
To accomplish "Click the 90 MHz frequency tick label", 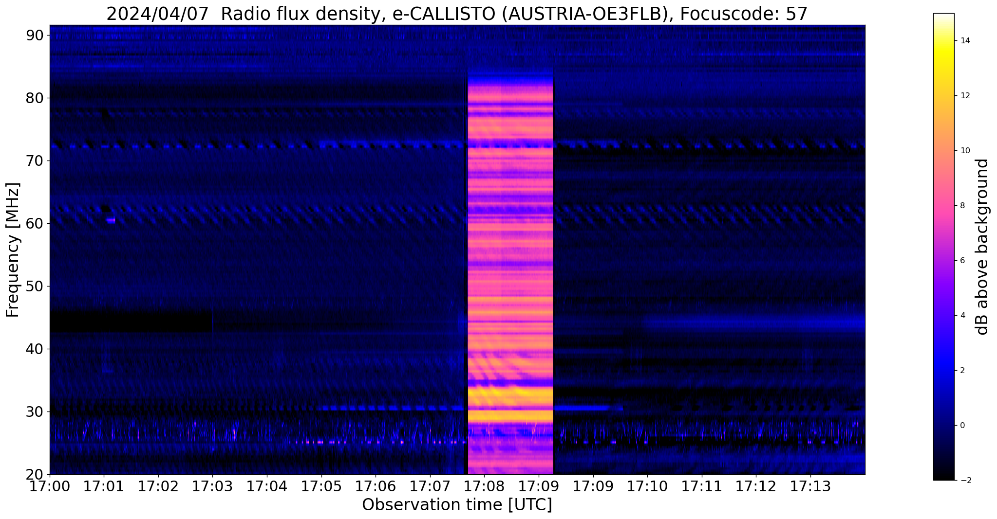I will pyautogui.click(x=36, y=35).
